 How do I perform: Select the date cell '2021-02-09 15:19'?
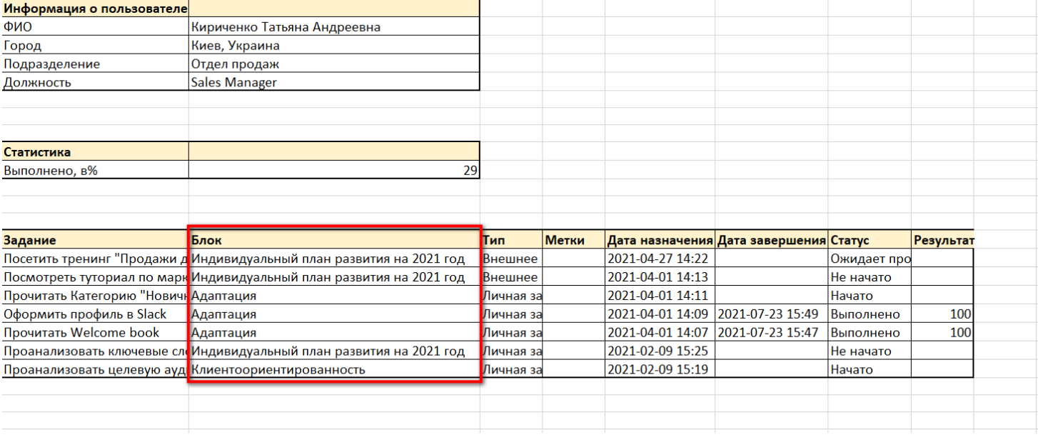tap(660, 369)
